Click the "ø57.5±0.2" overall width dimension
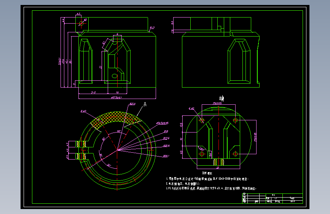Screen dimensions: 330x214 click(x=116, y=97)
